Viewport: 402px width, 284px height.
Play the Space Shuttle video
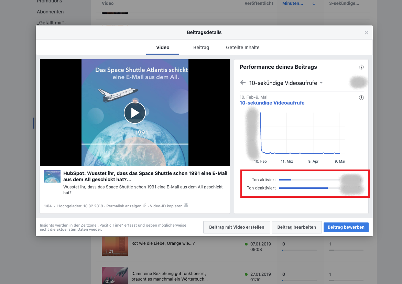pos(134,113)
